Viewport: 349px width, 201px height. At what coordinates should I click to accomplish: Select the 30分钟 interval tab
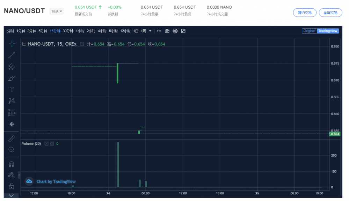click(x=68, y=31)
